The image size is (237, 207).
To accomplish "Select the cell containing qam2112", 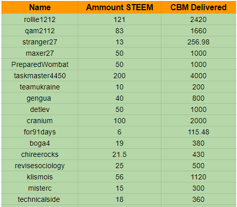I will (x=40, y=31).
